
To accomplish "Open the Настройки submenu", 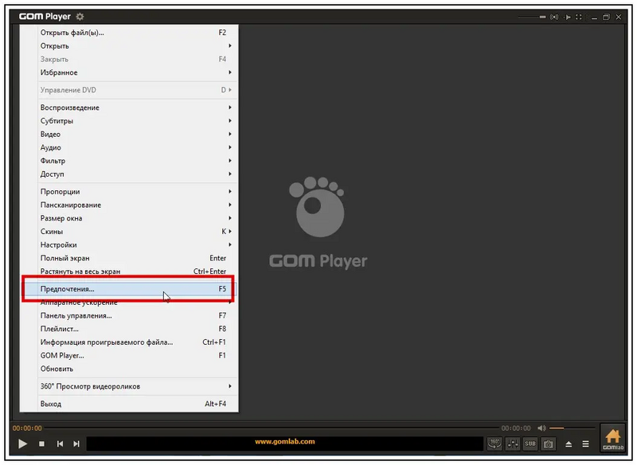I will [x=129, y=245].
